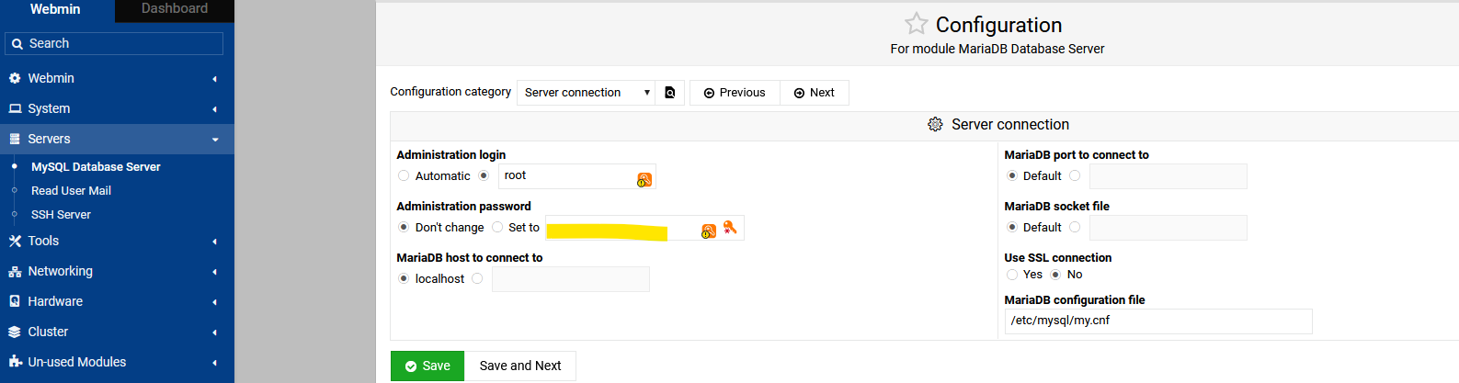Expand the Networking sidebar menu
Image resolution: width=1459 pixels, height=383 pixels.
coord(117,271)
